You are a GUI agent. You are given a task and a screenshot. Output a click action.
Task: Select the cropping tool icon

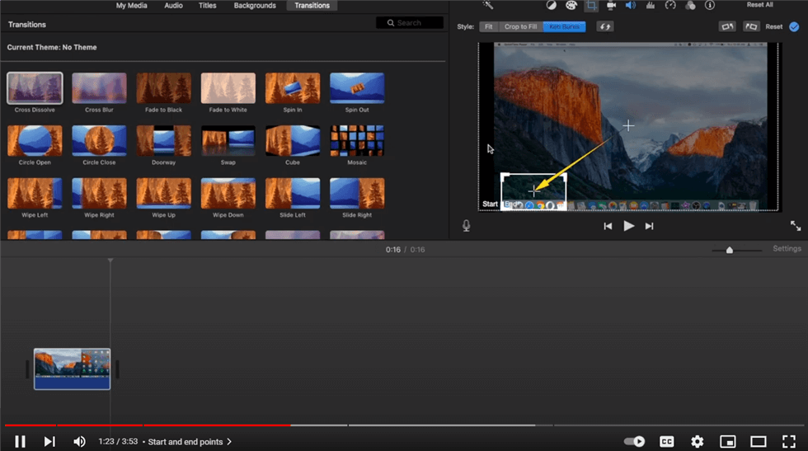(591, 5)
